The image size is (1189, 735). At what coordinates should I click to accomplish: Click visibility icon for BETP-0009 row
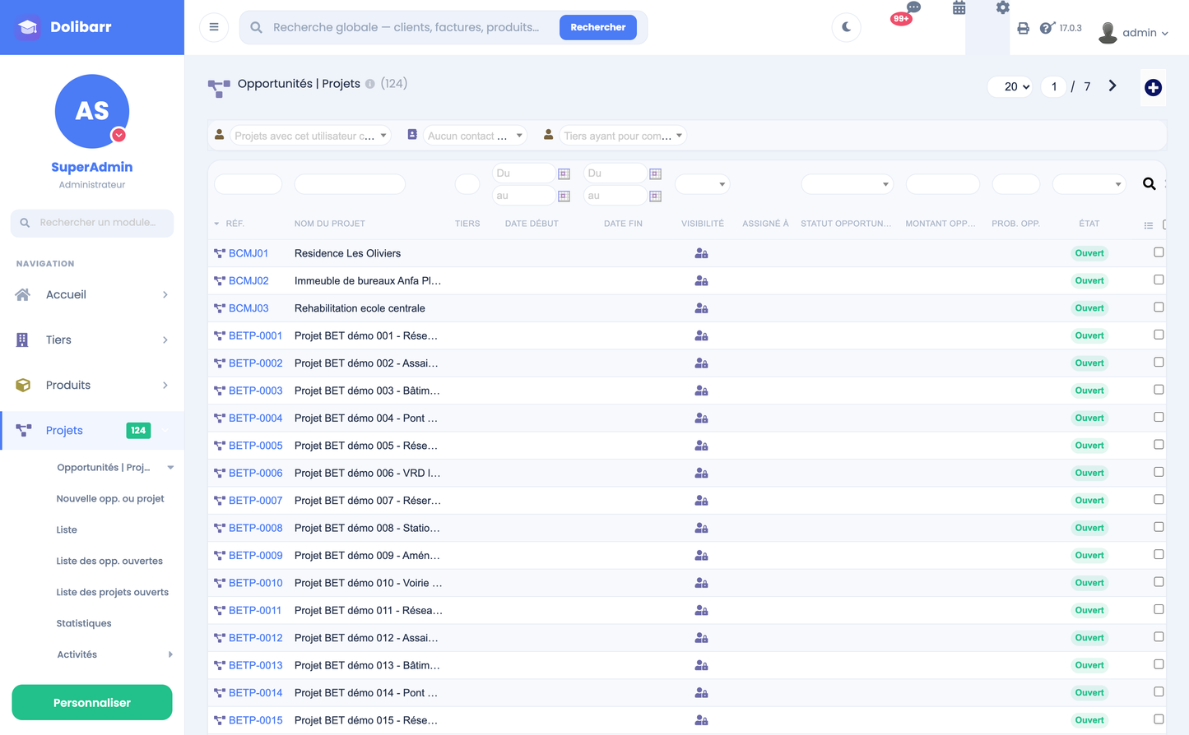[701, 556]
